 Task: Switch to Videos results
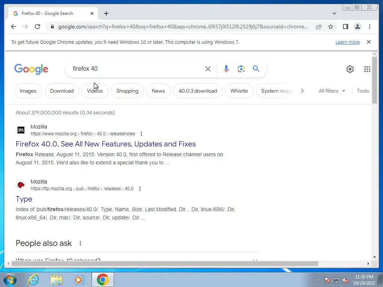pos(95,91)
